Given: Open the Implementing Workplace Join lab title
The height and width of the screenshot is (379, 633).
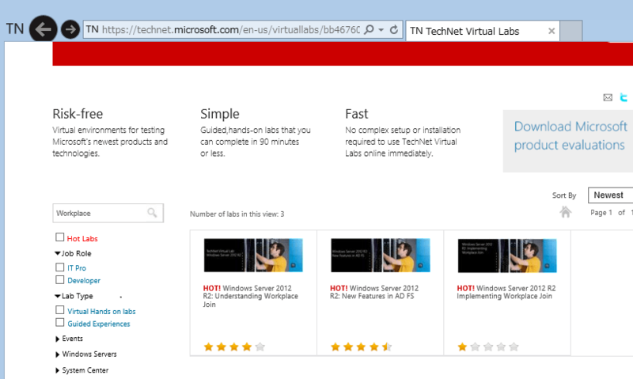Looking at the screenshot, I should click(506, 292).
